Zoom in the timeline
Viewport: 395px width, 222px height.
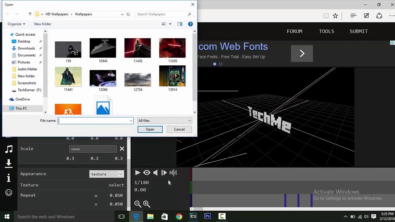click(x=147, y=204)
